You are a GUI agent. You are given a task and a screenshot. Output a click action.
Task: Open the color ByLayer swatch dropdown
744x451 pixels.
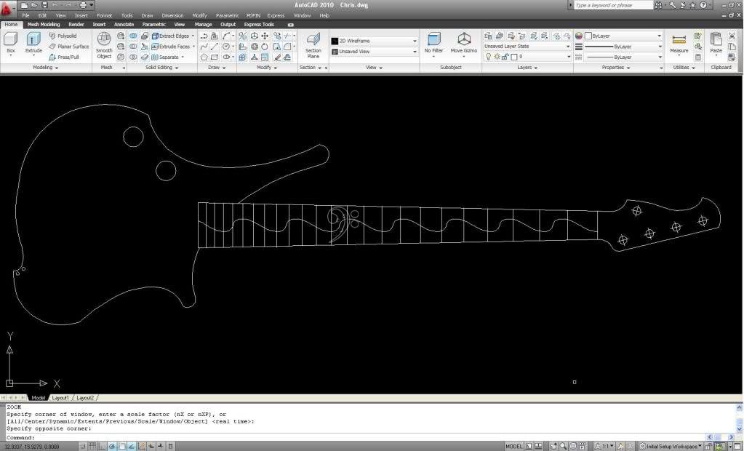[x=623, y=36]
